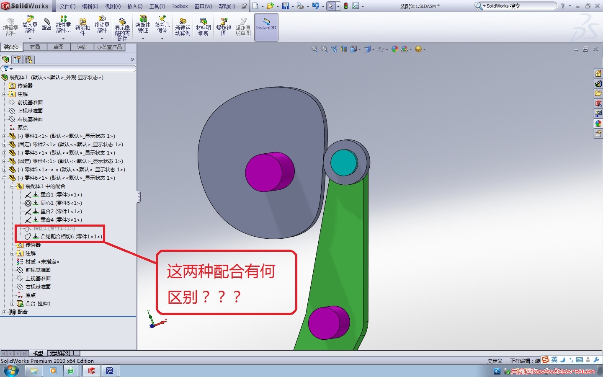Click 显示隐藏的零部件 tool
Image resolution: width=603 pixels, height=377 pixels.
click(122, 29)
